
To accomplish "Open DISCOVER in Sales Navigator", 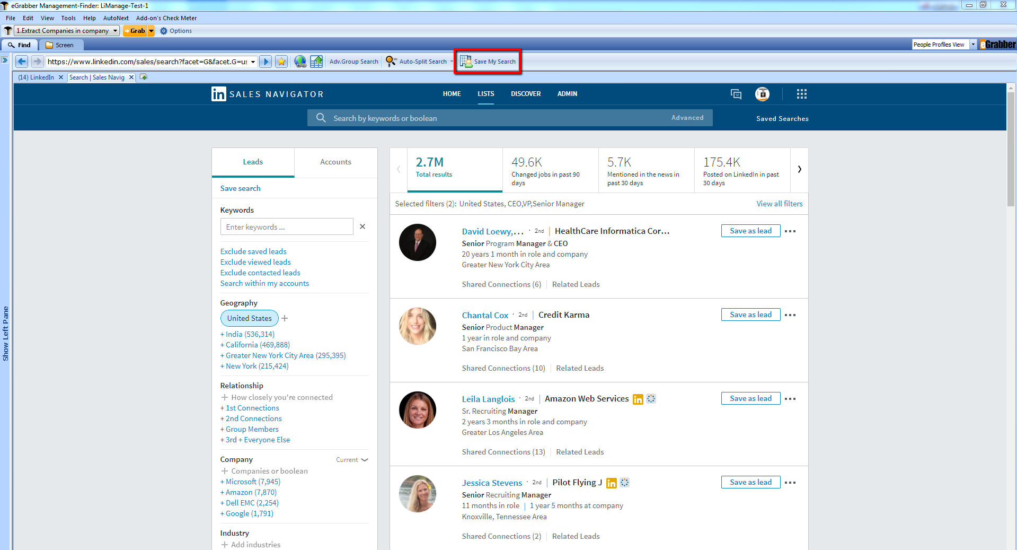I will click(x=526, y=94).
